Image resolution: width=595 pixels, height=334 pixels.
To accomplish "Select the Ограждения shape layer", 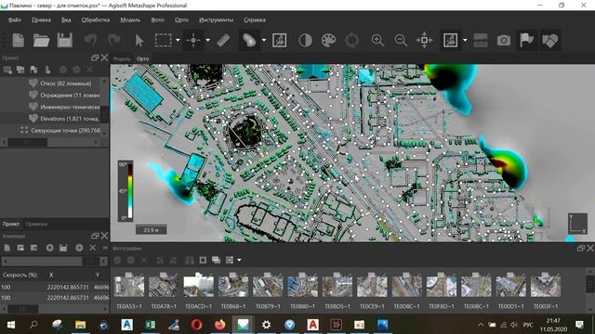I will coord(70,95).
